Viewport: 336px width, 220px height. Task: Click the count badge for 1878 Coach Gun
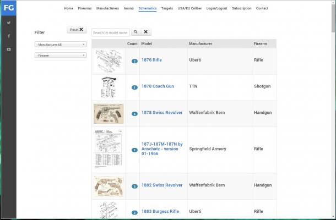click(134, 87)
